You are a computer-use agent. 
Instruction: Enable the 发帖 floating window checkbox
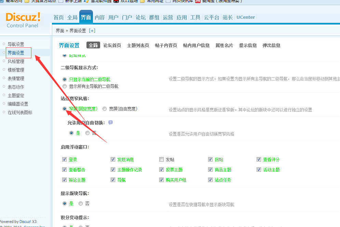coord(161,159)
